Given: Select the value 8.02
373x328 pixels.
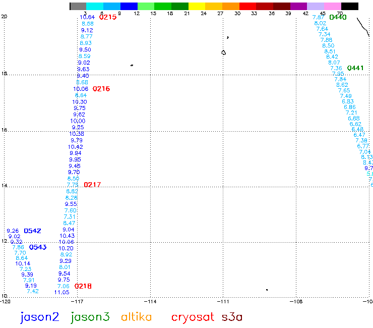Looking at the screenshot, I should [320, 23].
